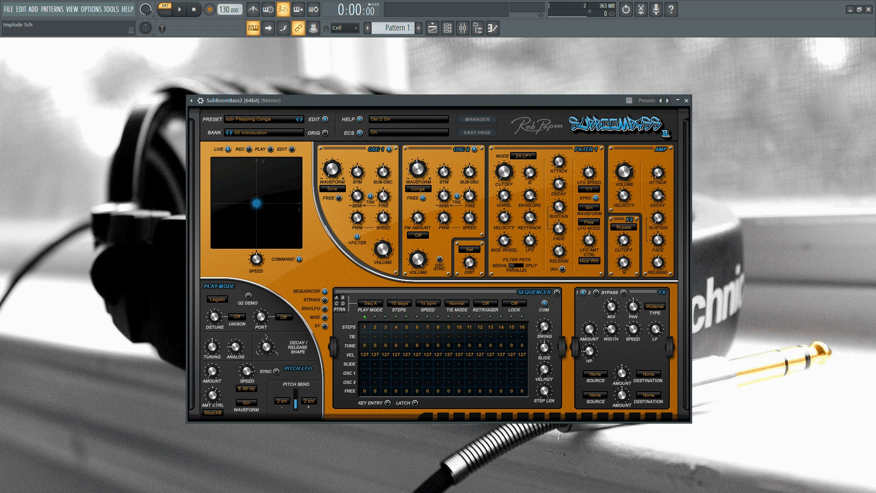
Task: Open the OSC 1 waveform Sine selector
Action: click(332, 189)
